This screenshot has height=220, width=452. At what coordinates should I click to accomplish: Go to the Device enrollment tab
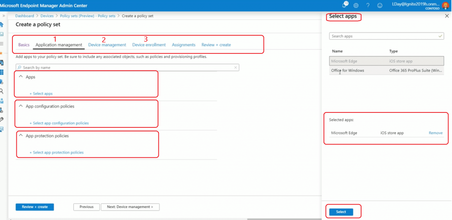pyautogui.click(x=149, y=45)
